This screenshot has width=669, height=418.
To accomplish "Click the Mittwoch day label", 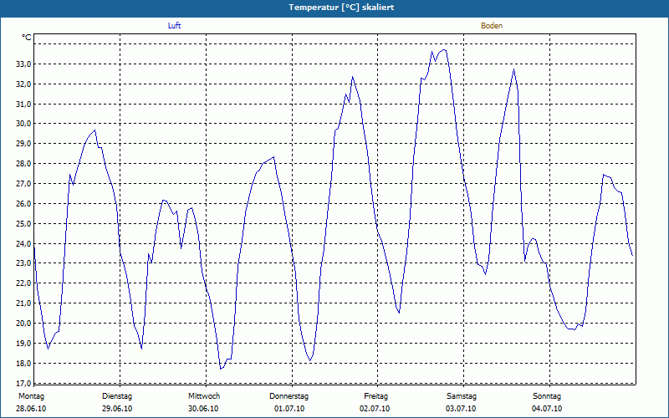I will coord(204,396).
